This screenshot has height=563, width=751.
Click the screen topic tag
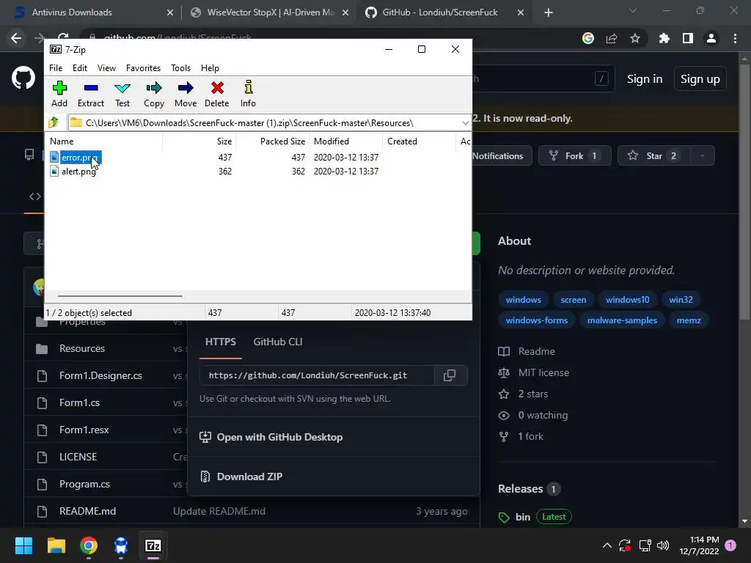pos(574,300)
